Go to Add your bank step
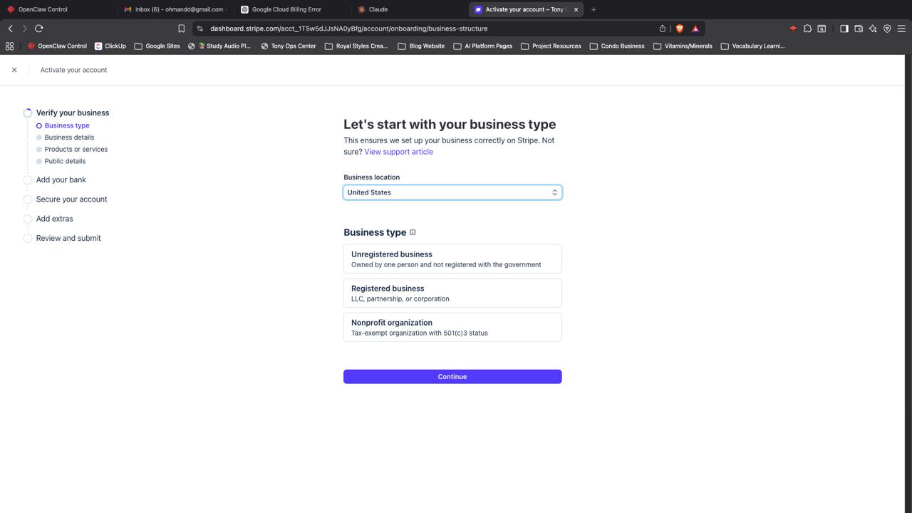The image size is (912, 513). [61, 180]
